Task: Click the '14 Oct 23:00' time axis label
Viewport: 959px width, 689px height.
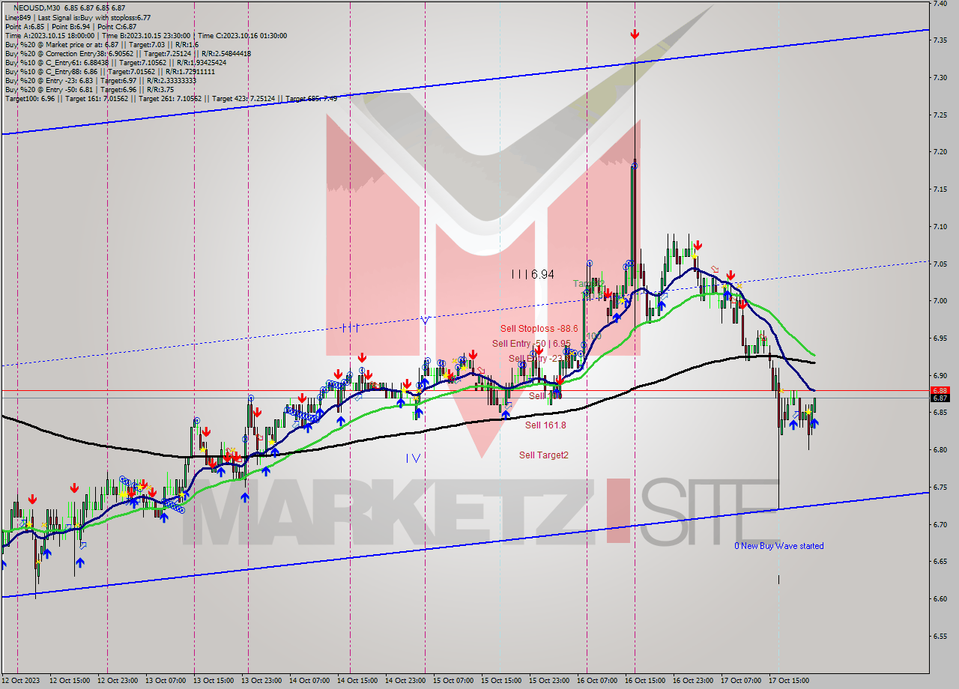Action: point(405,681)
